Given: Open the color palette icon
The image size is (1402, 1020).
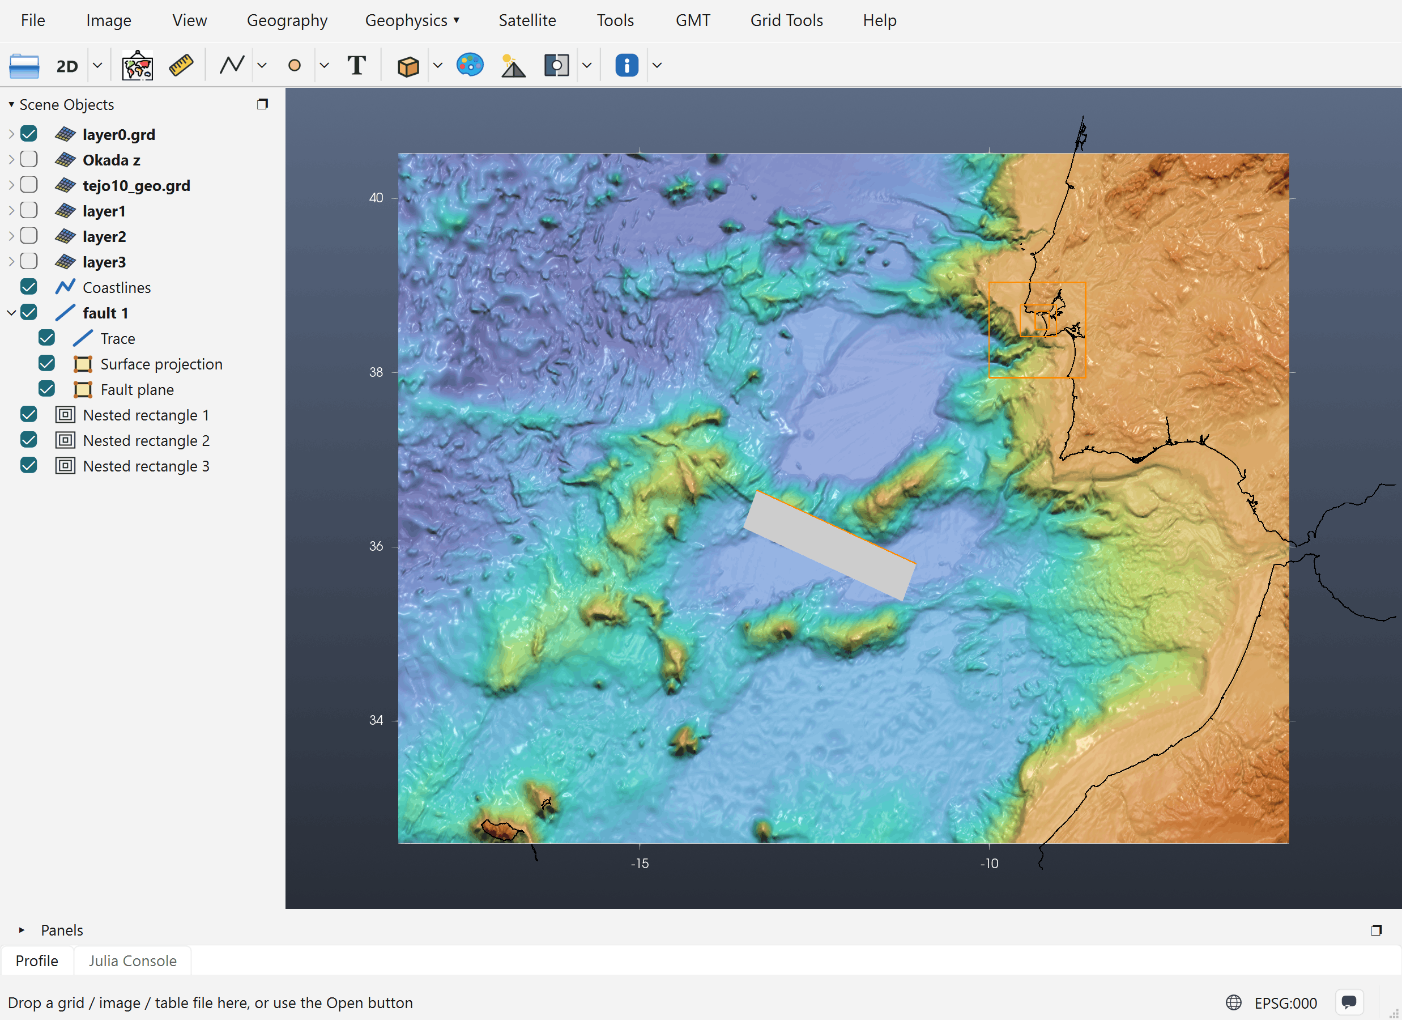Looking at the screenshot, I should [470, 65].
